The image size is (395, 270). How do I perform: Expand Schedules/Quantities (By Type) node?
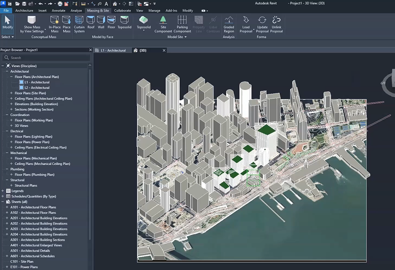(x=3, y=196)
